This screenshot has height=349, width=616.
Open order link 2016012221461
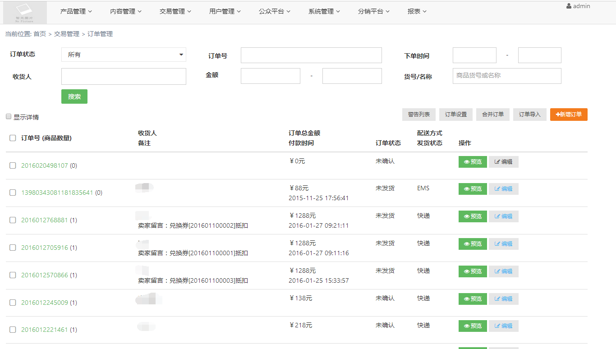(x=45, y=330)
